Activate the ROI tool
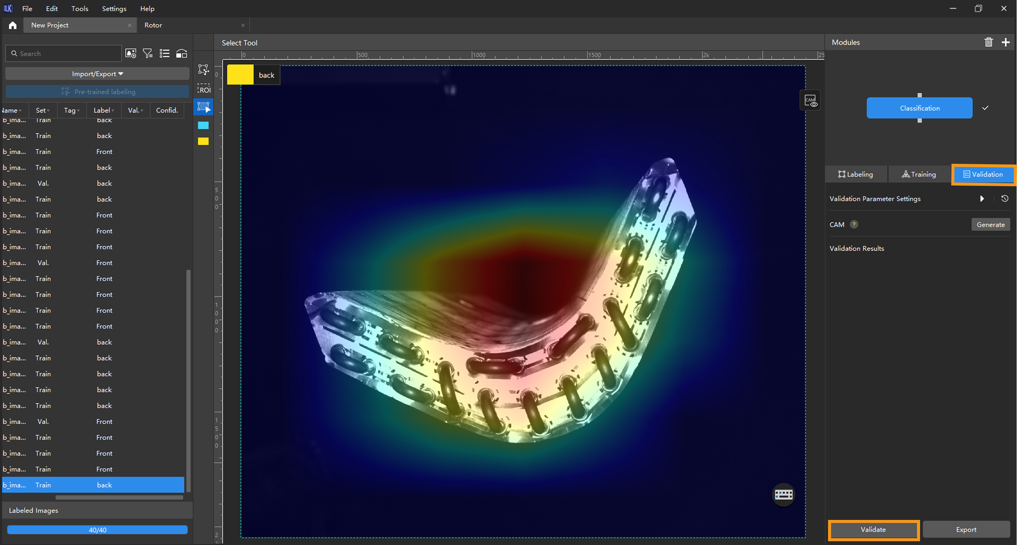Screen dimensions: 1017x545 tap(203, 89)
